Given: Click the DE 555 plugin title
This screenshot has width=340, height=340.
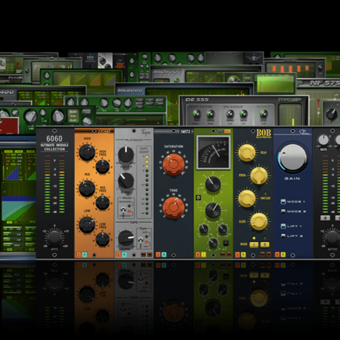Looking at the screenshot, I should 197,99.
